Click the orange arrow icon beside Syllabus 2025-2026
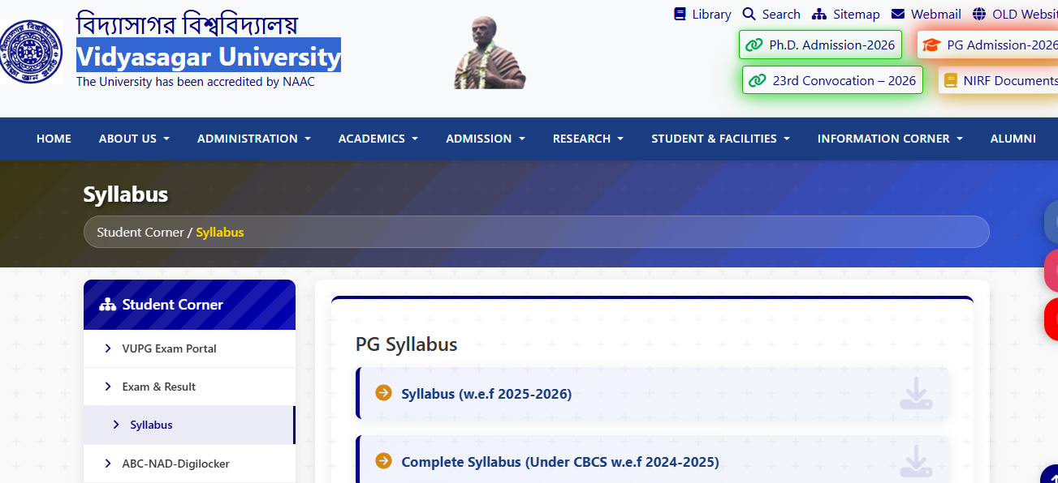Viewport: 1058px width, 483px height. pos(383,393)
